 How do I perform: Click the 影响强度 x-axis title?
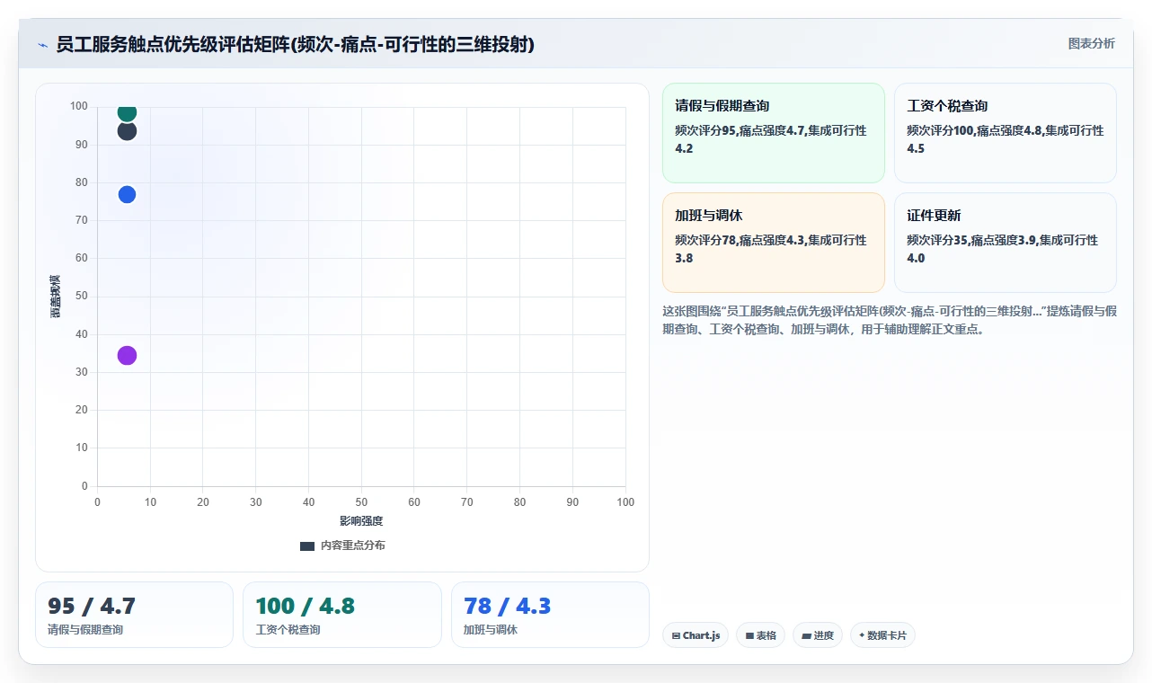tap(361, 521)
